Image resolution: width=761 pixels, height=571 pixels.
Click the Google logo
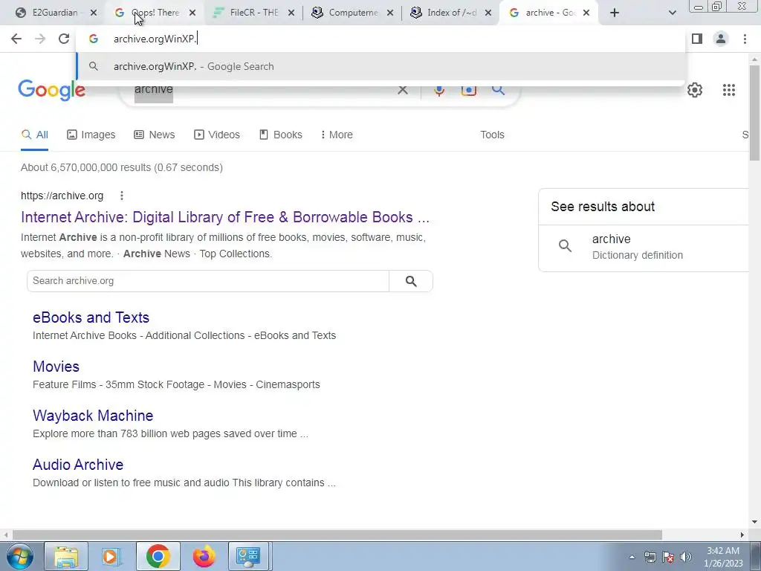pos(52,90)
